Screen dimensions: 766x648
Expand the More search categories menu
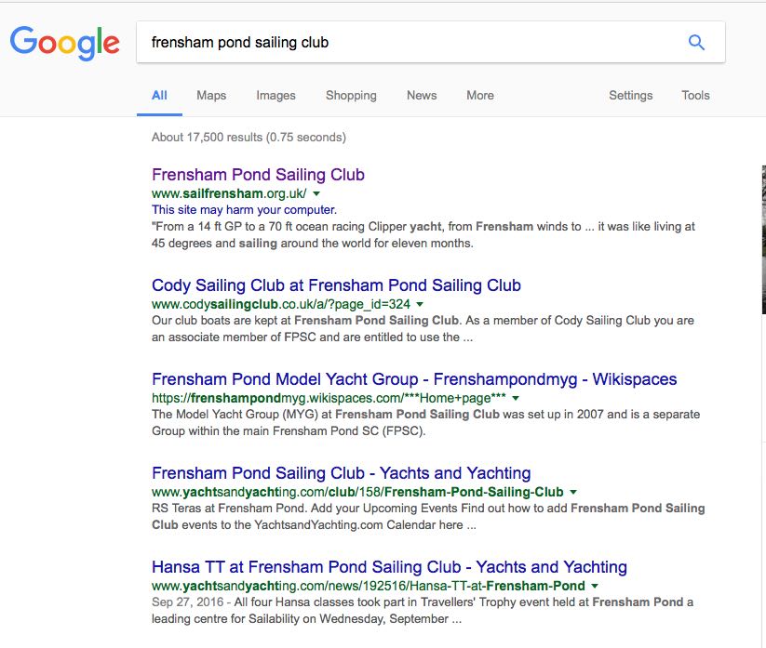[x=480, y=96]
